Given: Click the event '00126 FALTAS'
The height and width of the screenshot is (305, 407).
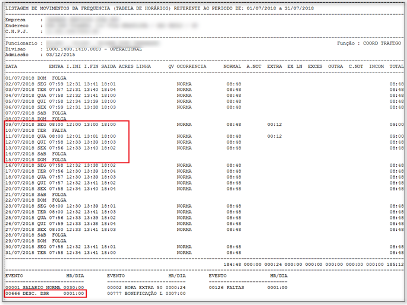Looking at the screenshot, I should (x=226, y=288).
